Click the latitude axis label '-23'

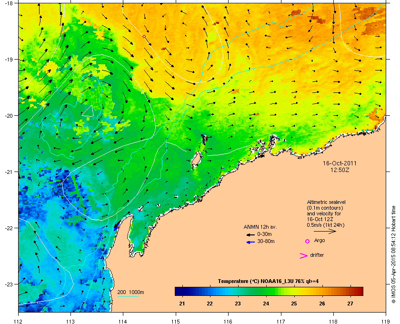[x=9, y=284]
